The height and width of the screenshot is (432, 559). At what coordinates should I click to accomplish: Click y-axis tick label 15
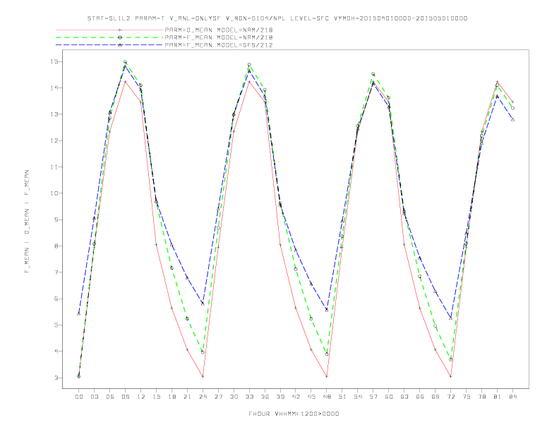tap(54, 61)
